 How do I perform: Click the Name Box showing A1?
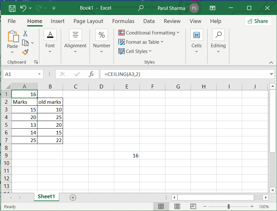coord(20,74)
